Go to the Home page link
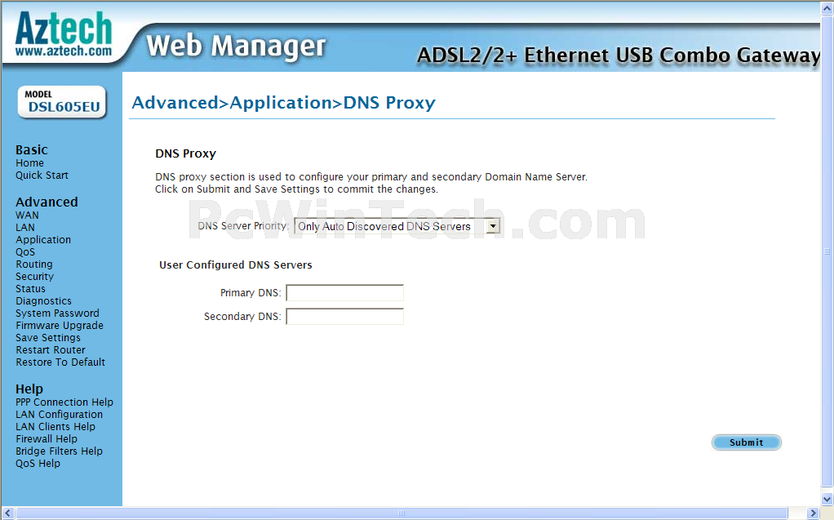834x520 pixels. point(29,163)
